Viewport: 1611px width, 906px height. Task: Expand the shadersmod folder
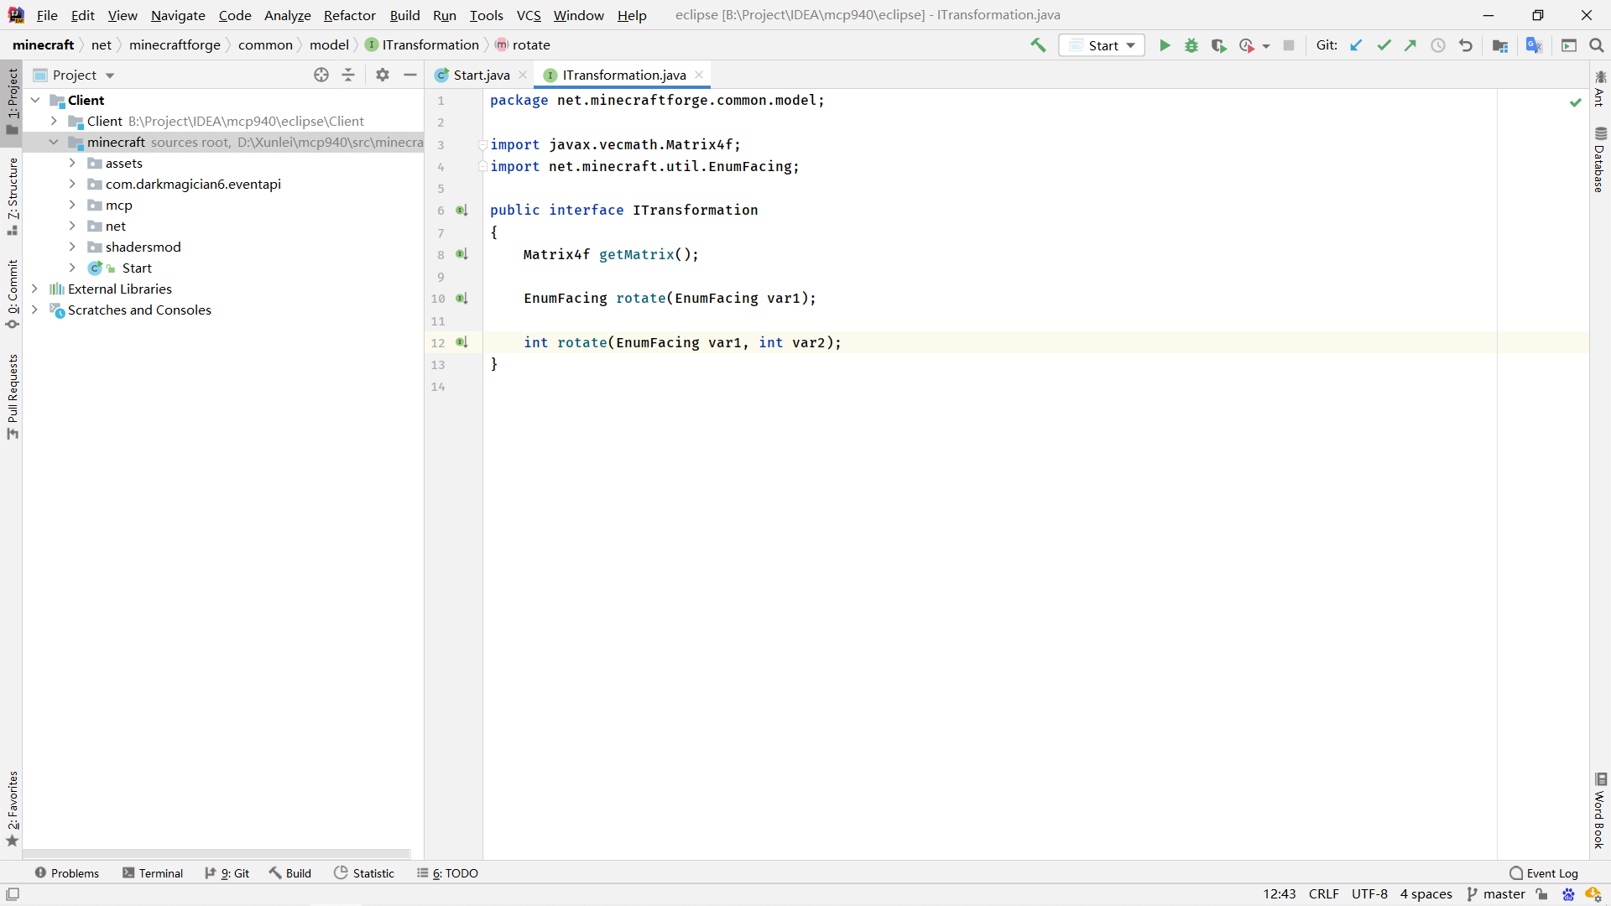(x=72, y=247)
